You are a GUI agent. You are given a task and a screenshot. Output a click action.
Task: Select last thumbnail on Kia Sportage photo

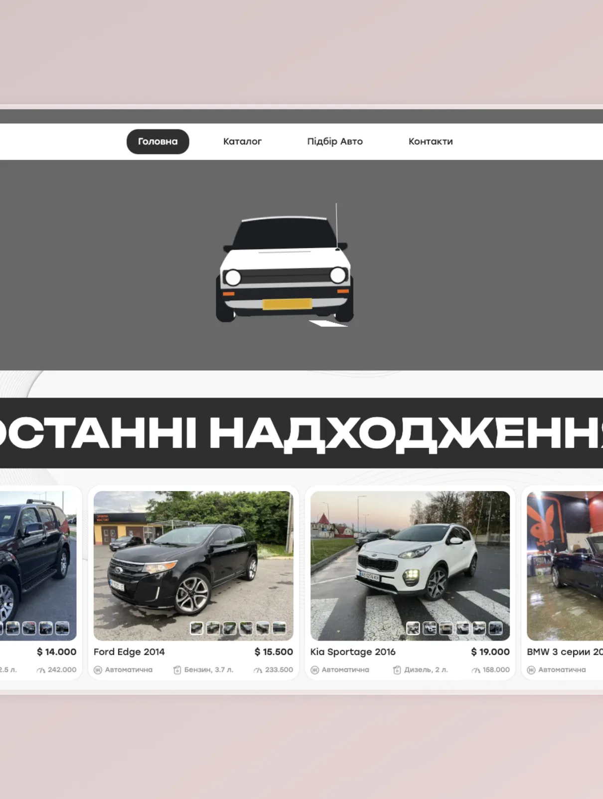[496, 628]
